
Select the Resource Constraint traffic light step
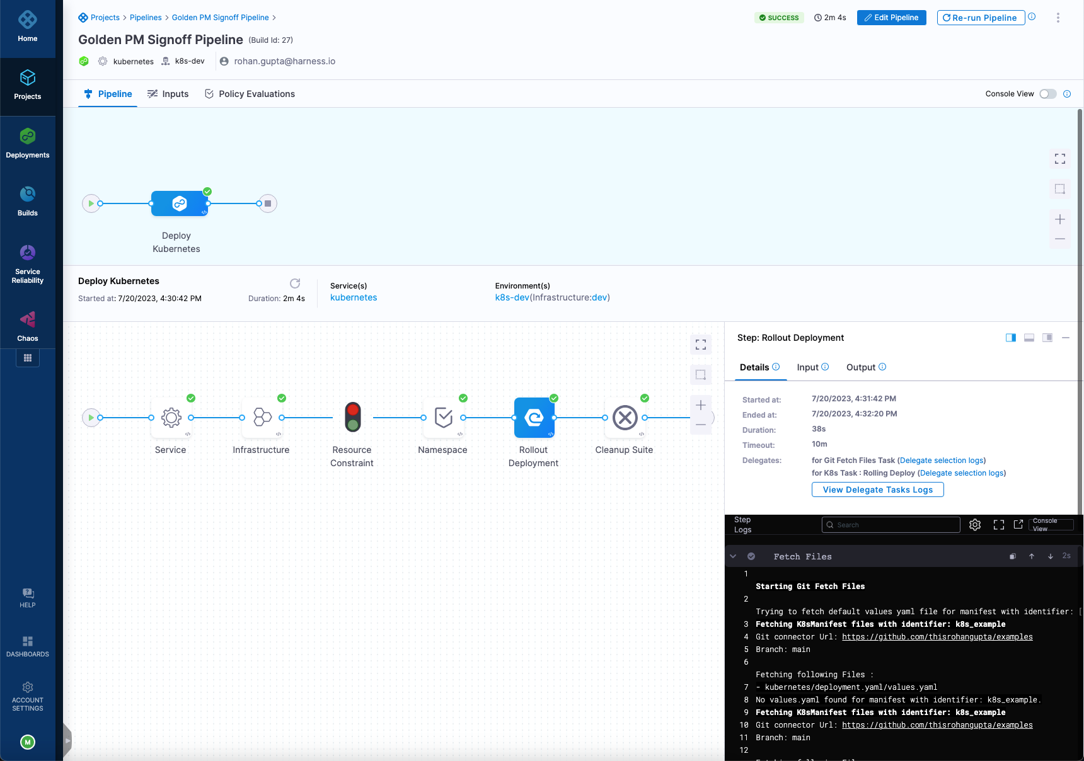(x=352, y=418)
